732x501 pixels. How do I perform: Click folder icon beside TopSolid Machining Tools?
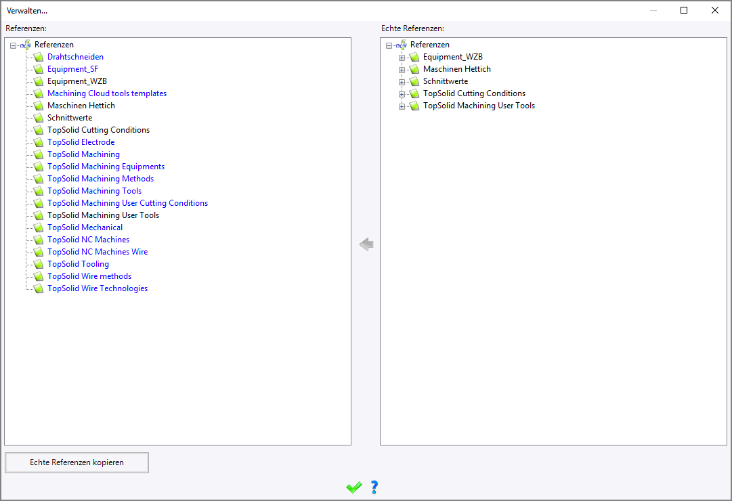click(39, 191)
